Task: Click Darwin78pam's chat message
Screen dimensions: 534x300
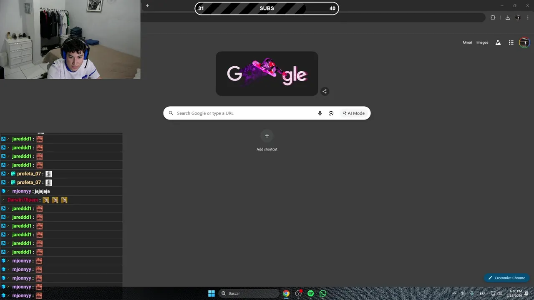Action: (x=61, y=200)
